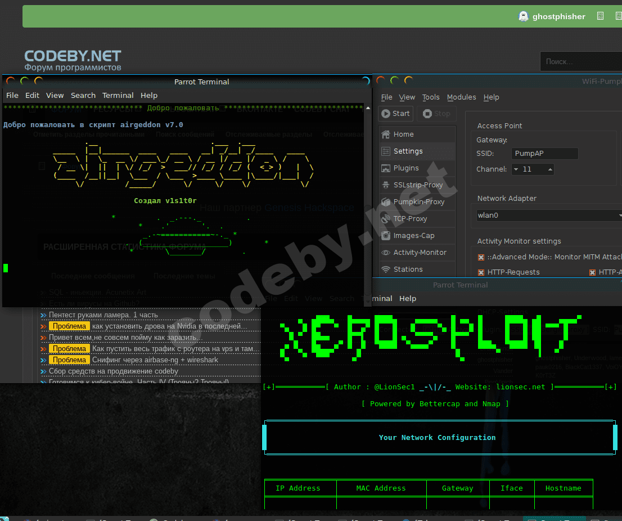Open Plugins tab in WiFi-Pumpkin sidebar

[x=417, y=168]
